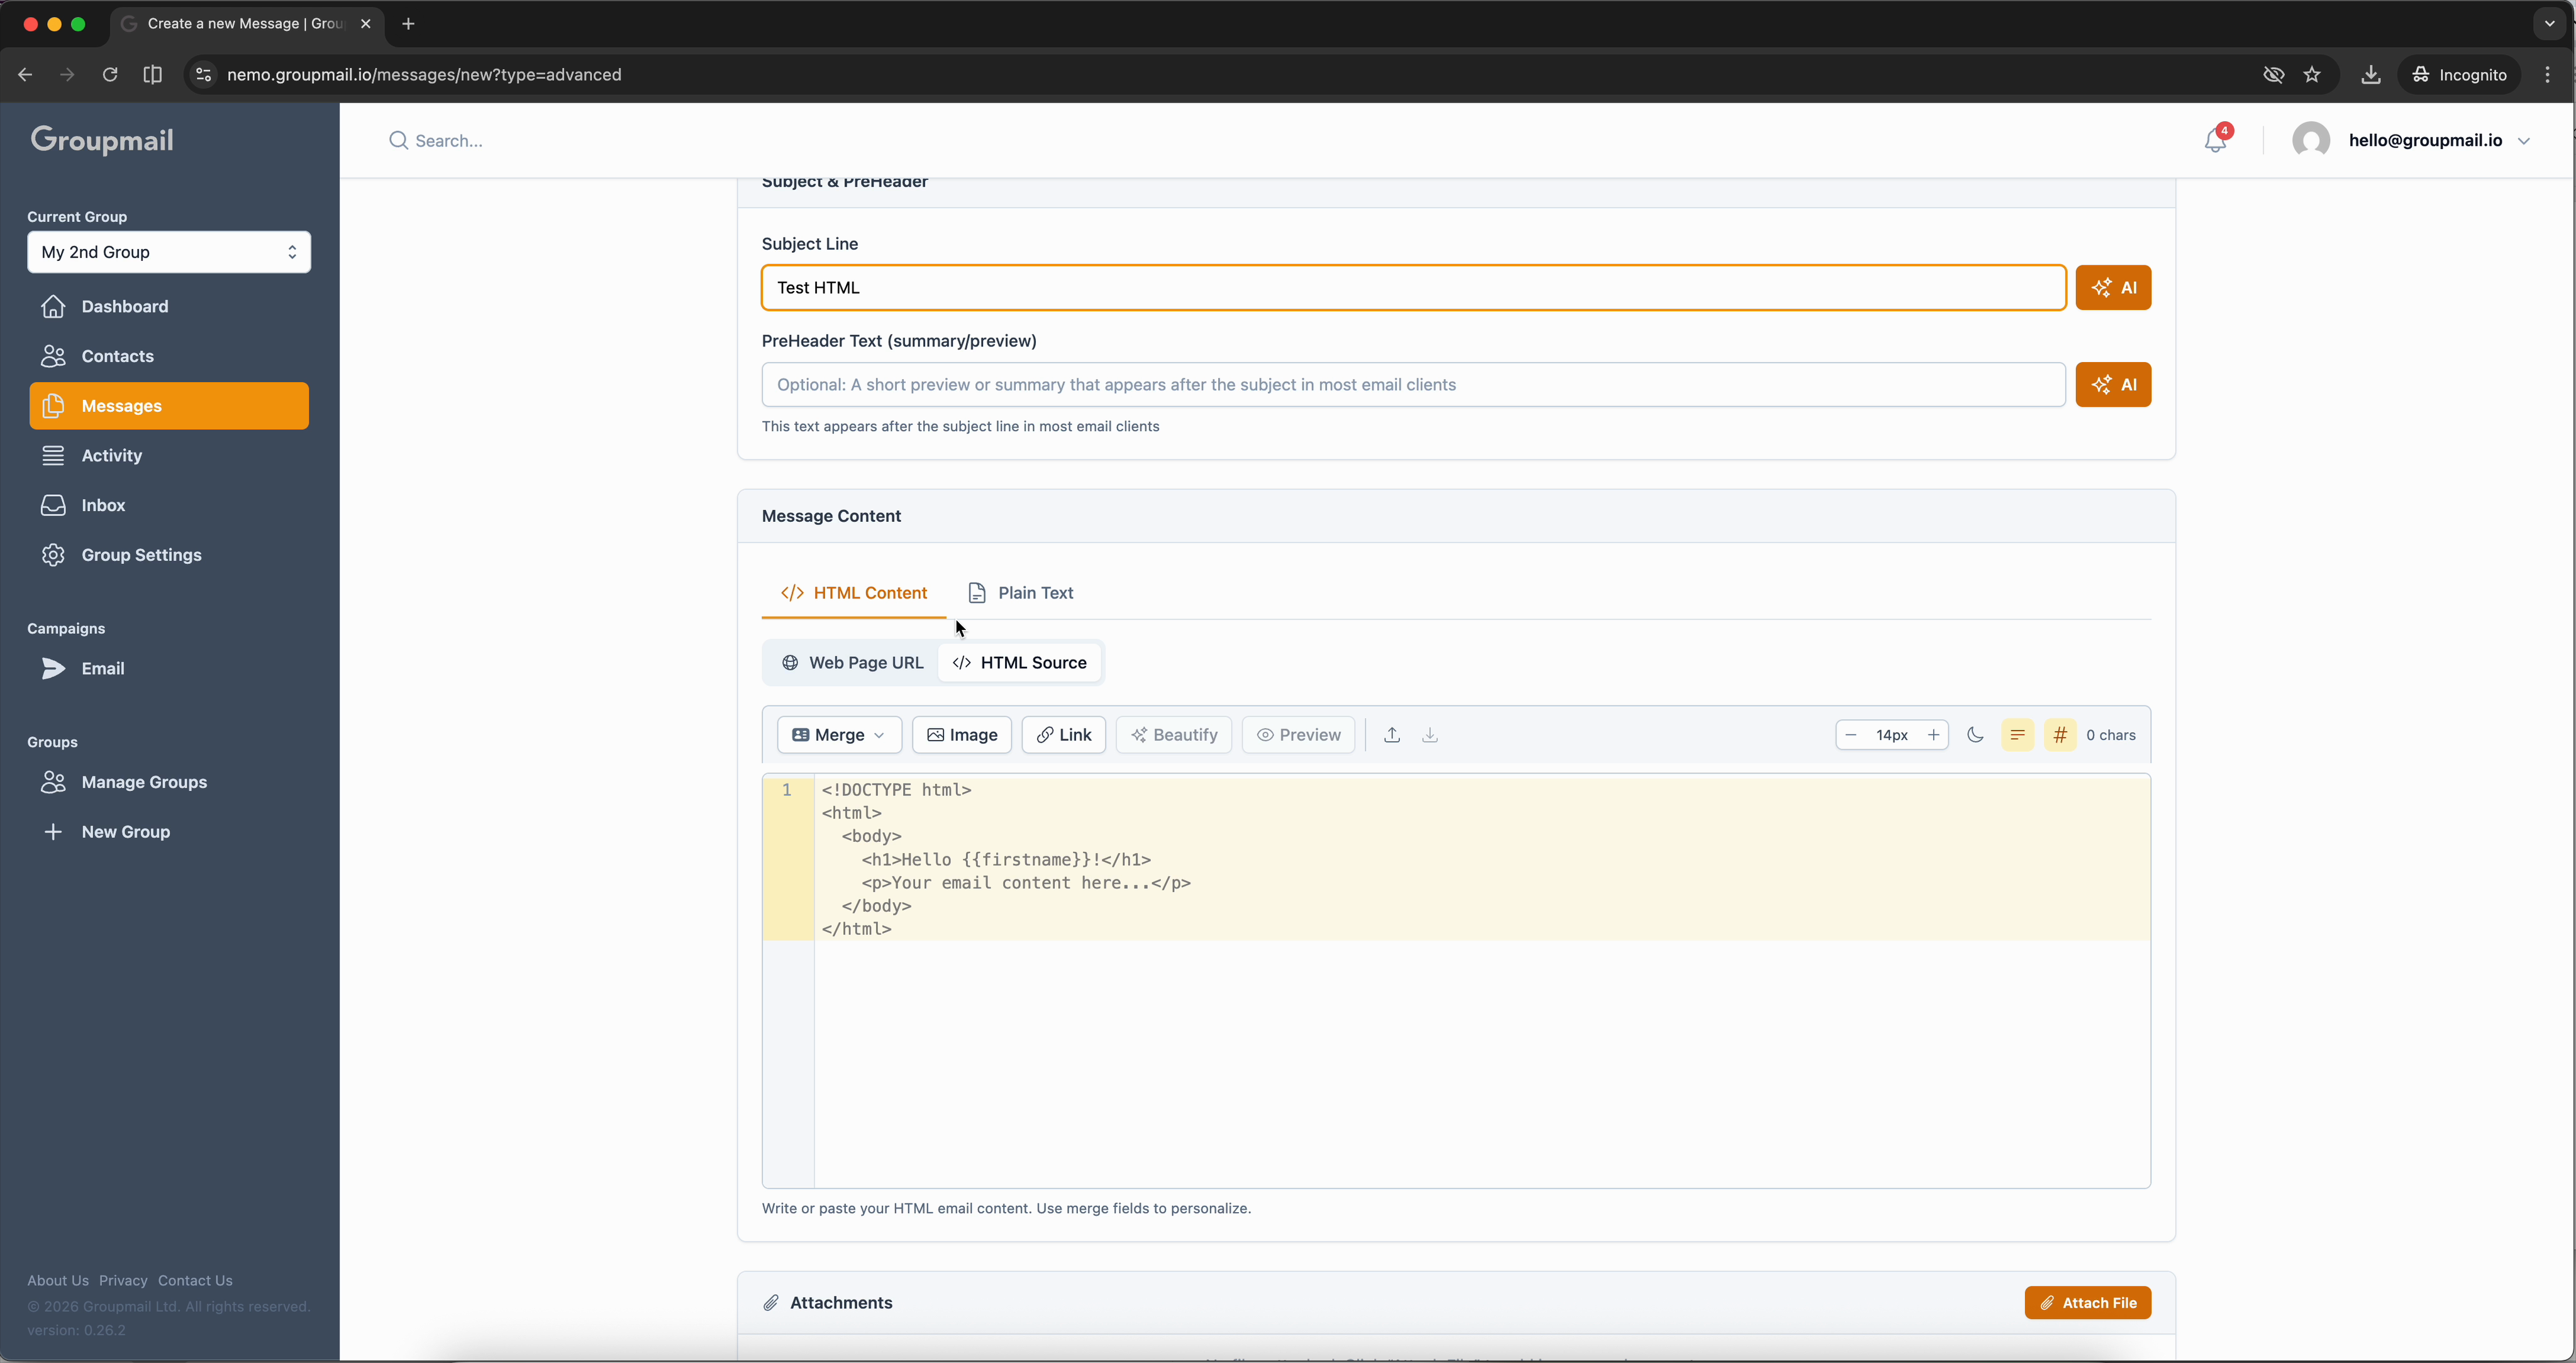This screenshot has height=1363, width=2576.
Task: Open the hello@groupmail.io account menu
Action: pyautogui.click(x=2425, y=141)
